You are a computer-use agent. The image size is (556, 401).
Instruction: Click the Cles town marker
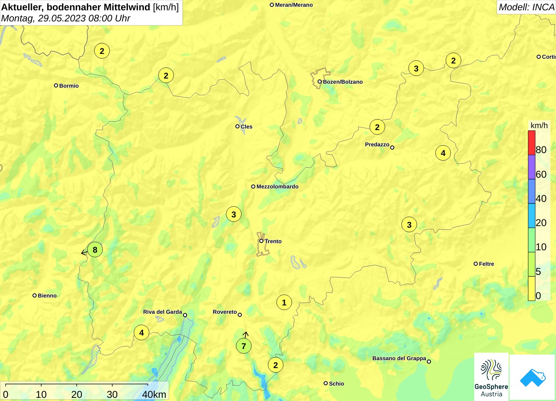coord(237,127)
